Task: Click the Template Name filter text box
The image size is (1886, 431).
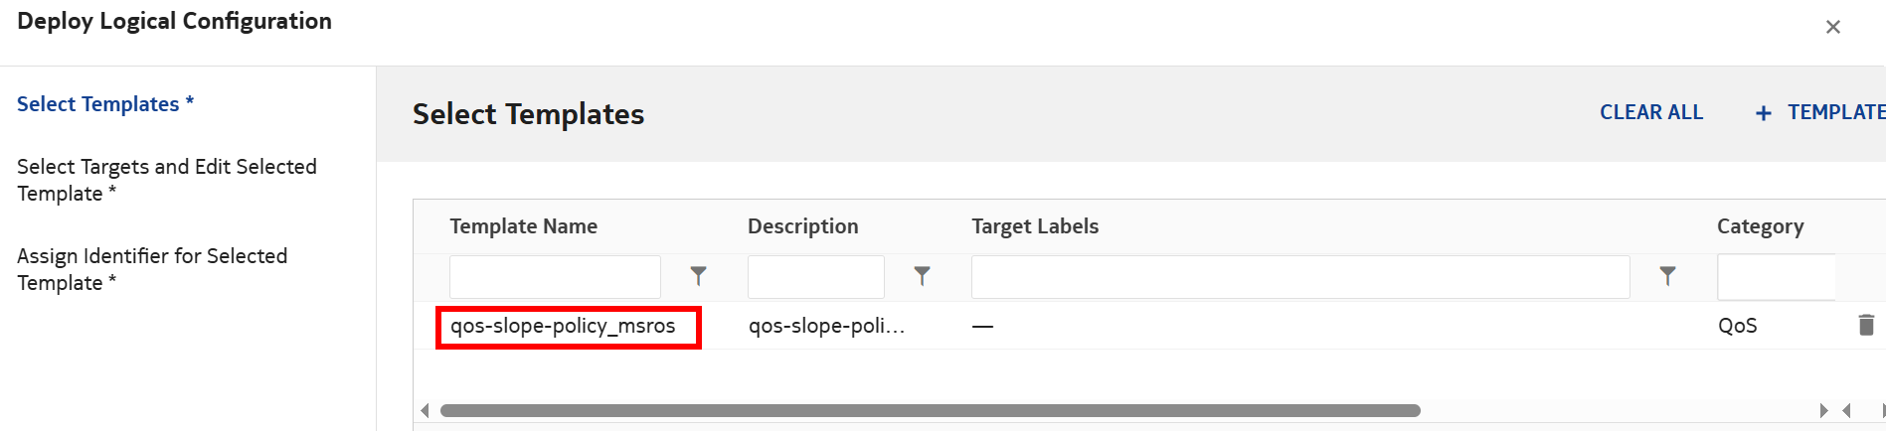Action: [x=555, y=277]
